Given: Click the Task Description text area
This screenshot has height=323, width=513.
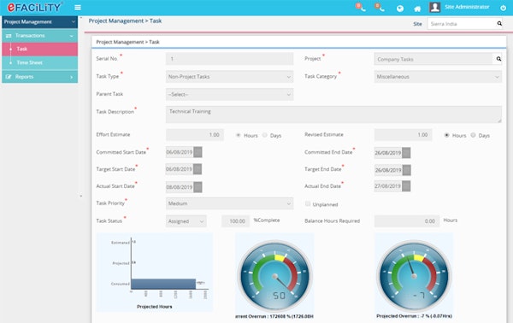Looking at the screenshot, I should 333,115.
